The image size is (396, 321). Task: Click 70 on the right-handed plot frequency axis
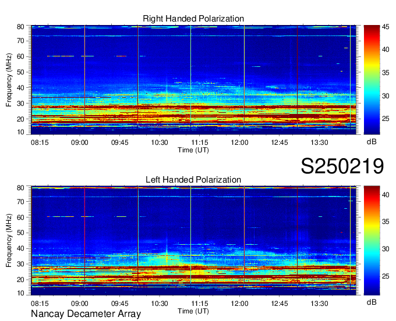[x=20, y=41]
